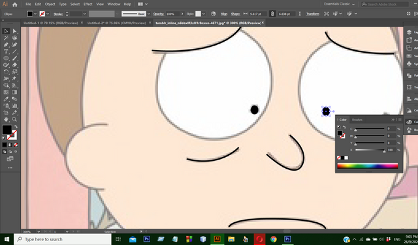
Task: Expand the zoom level dropdown at 300%
Action: pyautogui.click(x=39, y=232)
